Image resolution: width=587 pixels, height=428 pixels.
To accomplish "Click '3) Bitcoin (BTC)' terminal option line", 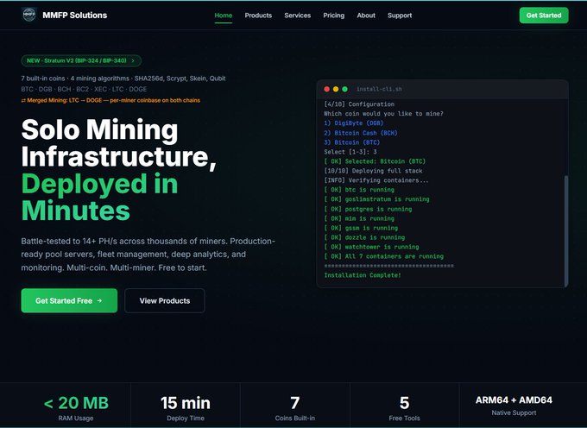I will pyautogui.click(x=351, y=142).
